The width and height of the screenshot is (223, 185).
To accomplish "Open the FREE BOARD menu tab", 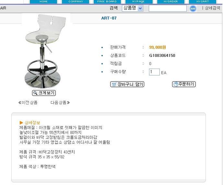I will pyautogui.click(x=107, y=2).
